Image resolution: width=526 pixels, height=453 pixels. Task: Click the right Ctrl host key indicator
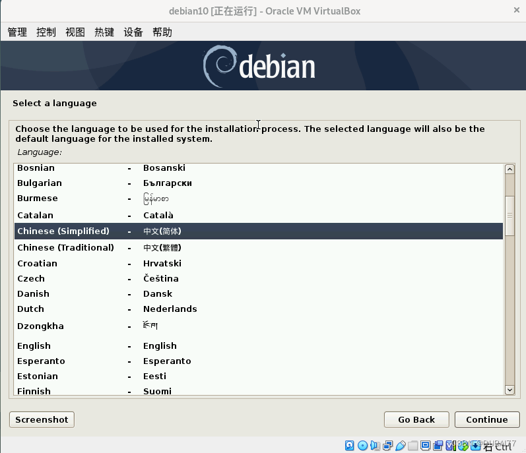tap(498, 446)
